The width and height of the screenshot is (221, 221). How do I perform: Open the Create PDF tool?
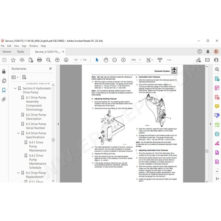[217, 97]
